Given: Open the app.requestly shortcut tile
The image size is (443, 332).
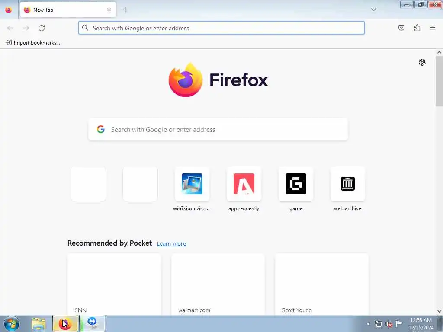Looking at the screenshot, I should [x=244, y=189].
